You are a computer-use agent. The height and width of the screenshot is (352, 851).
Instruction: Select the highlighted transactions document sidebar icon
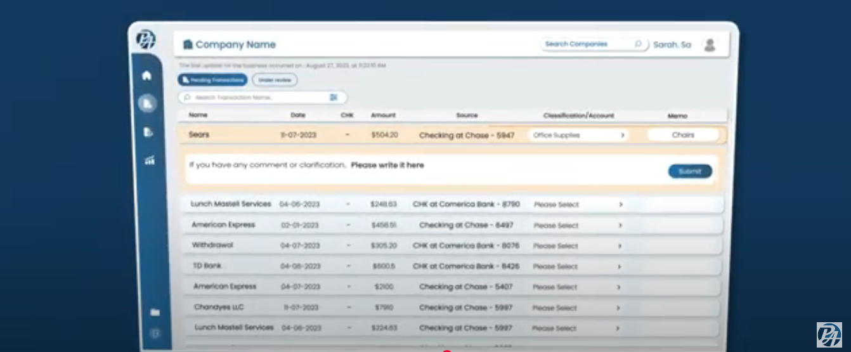pyautogui.click(x=148, y=103)
